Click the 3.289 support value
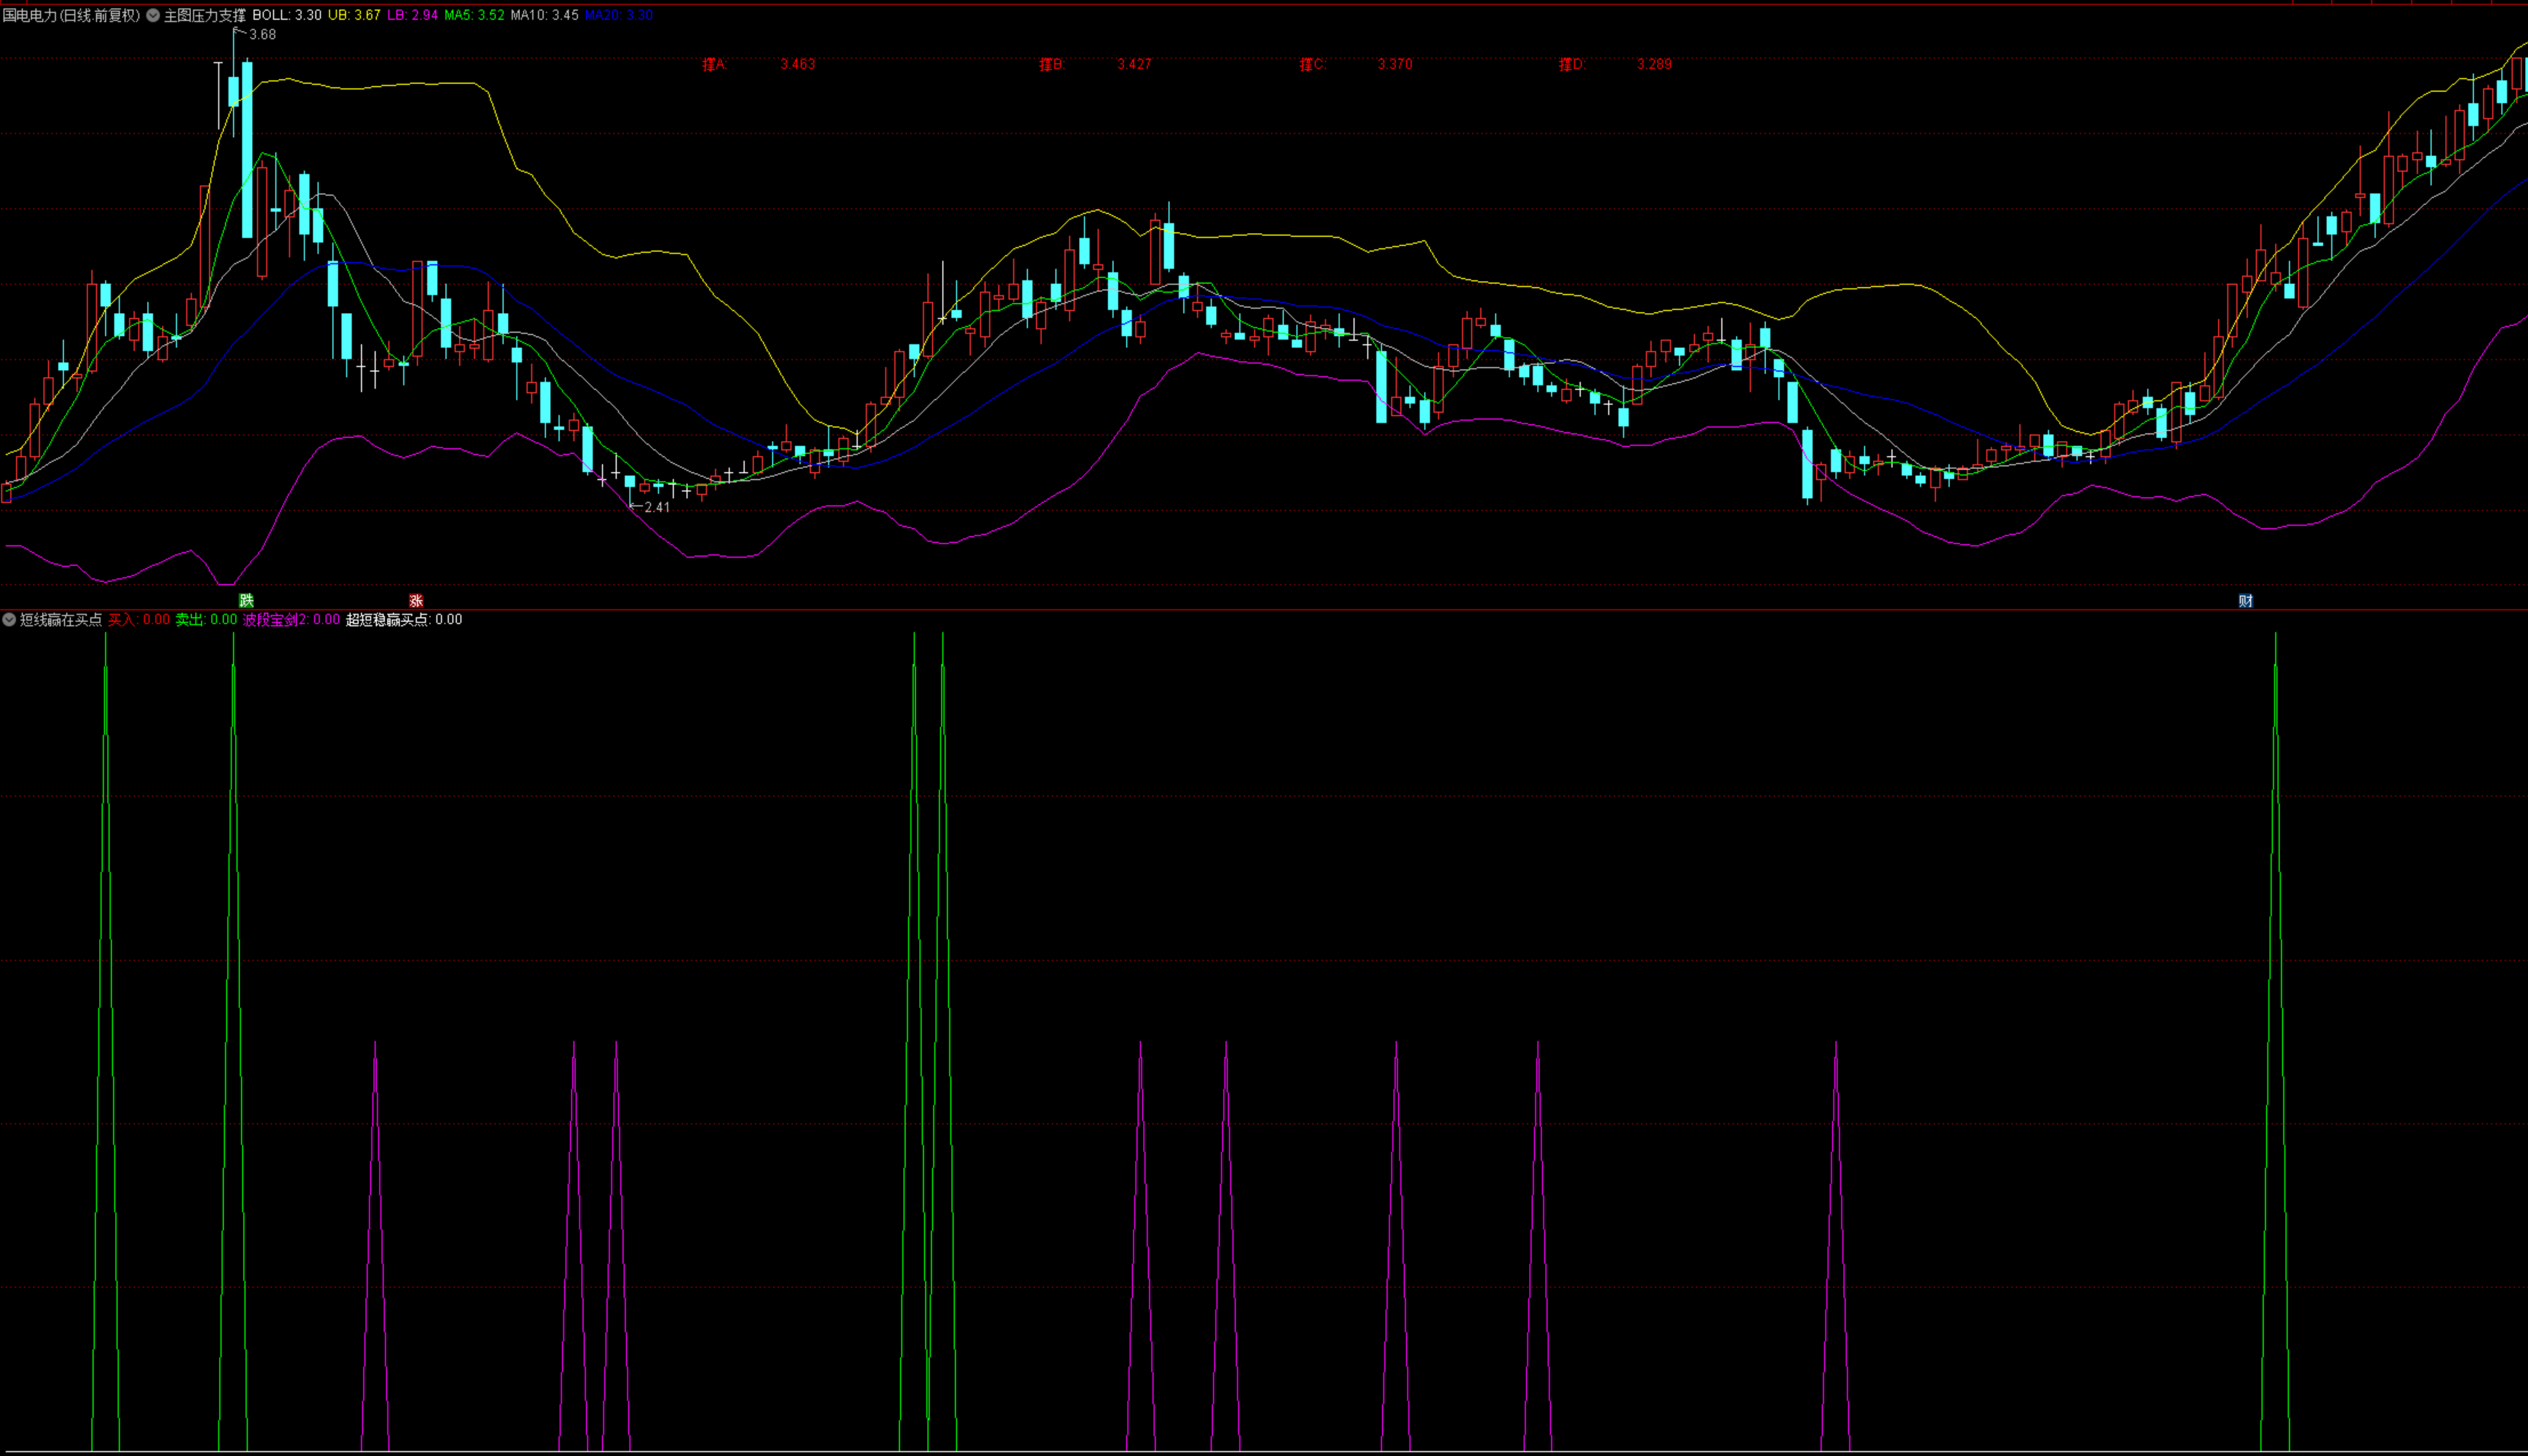 [1655, 65]
